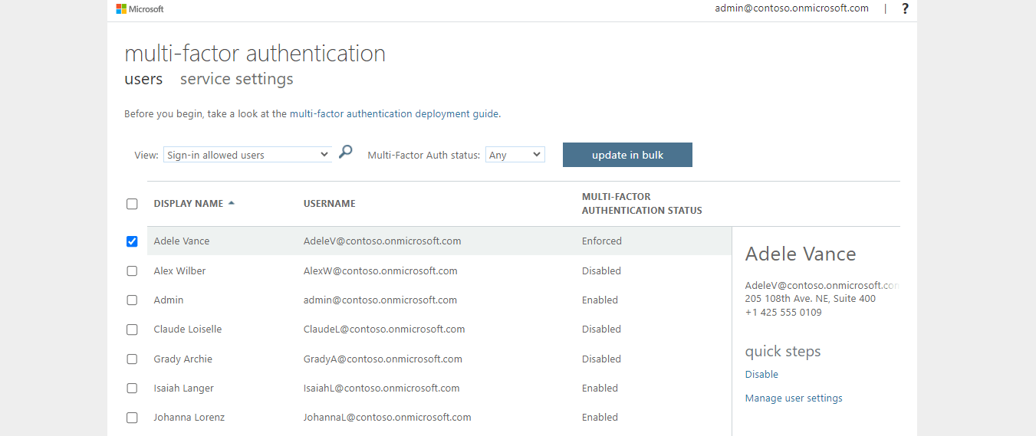1036x436 pixels.
Task: Select the Alex Wilber name cell
Action: click(179, 271)
